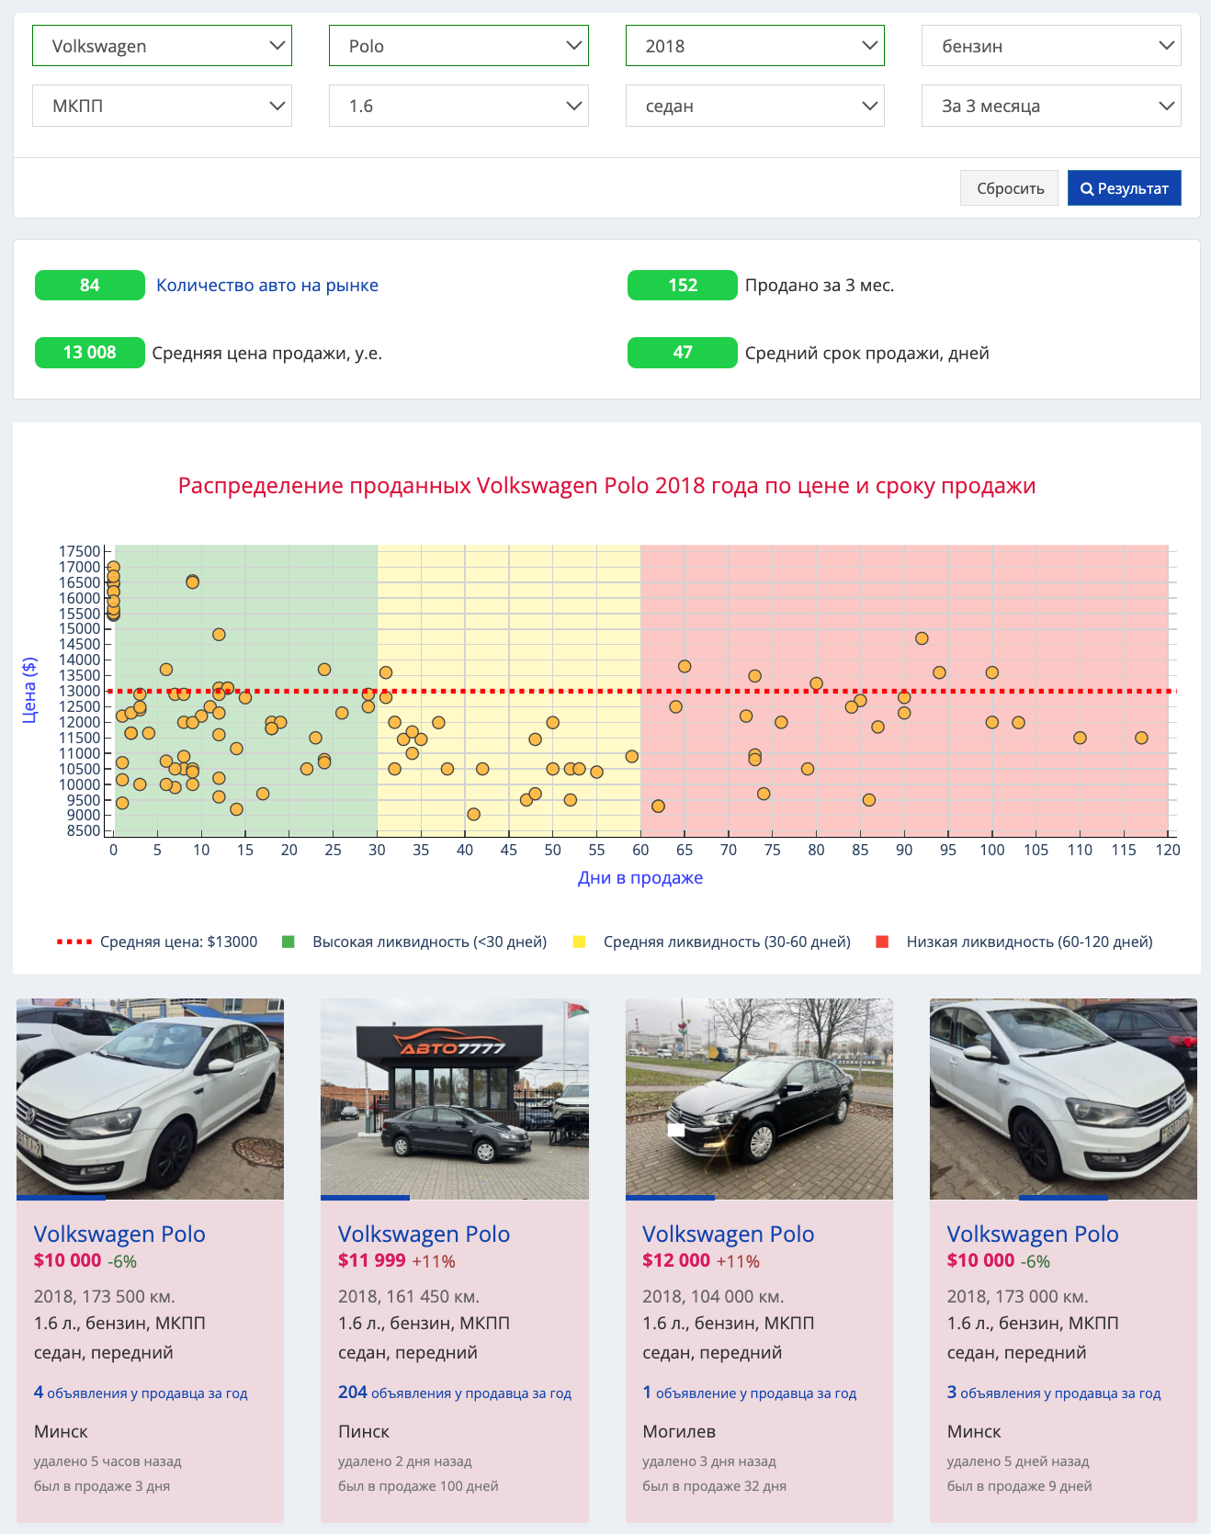This screenshot has width=1211, height=1534.
Task: Click the $12 000 price text
Action: click(676, 1260)
